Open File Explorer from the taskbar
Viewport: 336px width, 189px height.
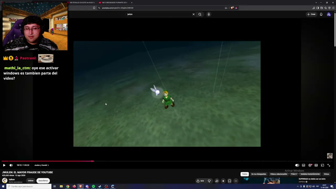tap(61, 186)
